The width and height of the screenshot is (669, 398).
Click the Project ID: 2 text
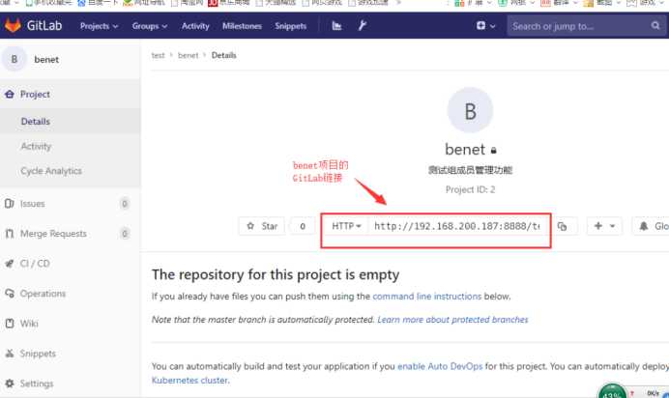coord(470,189)
